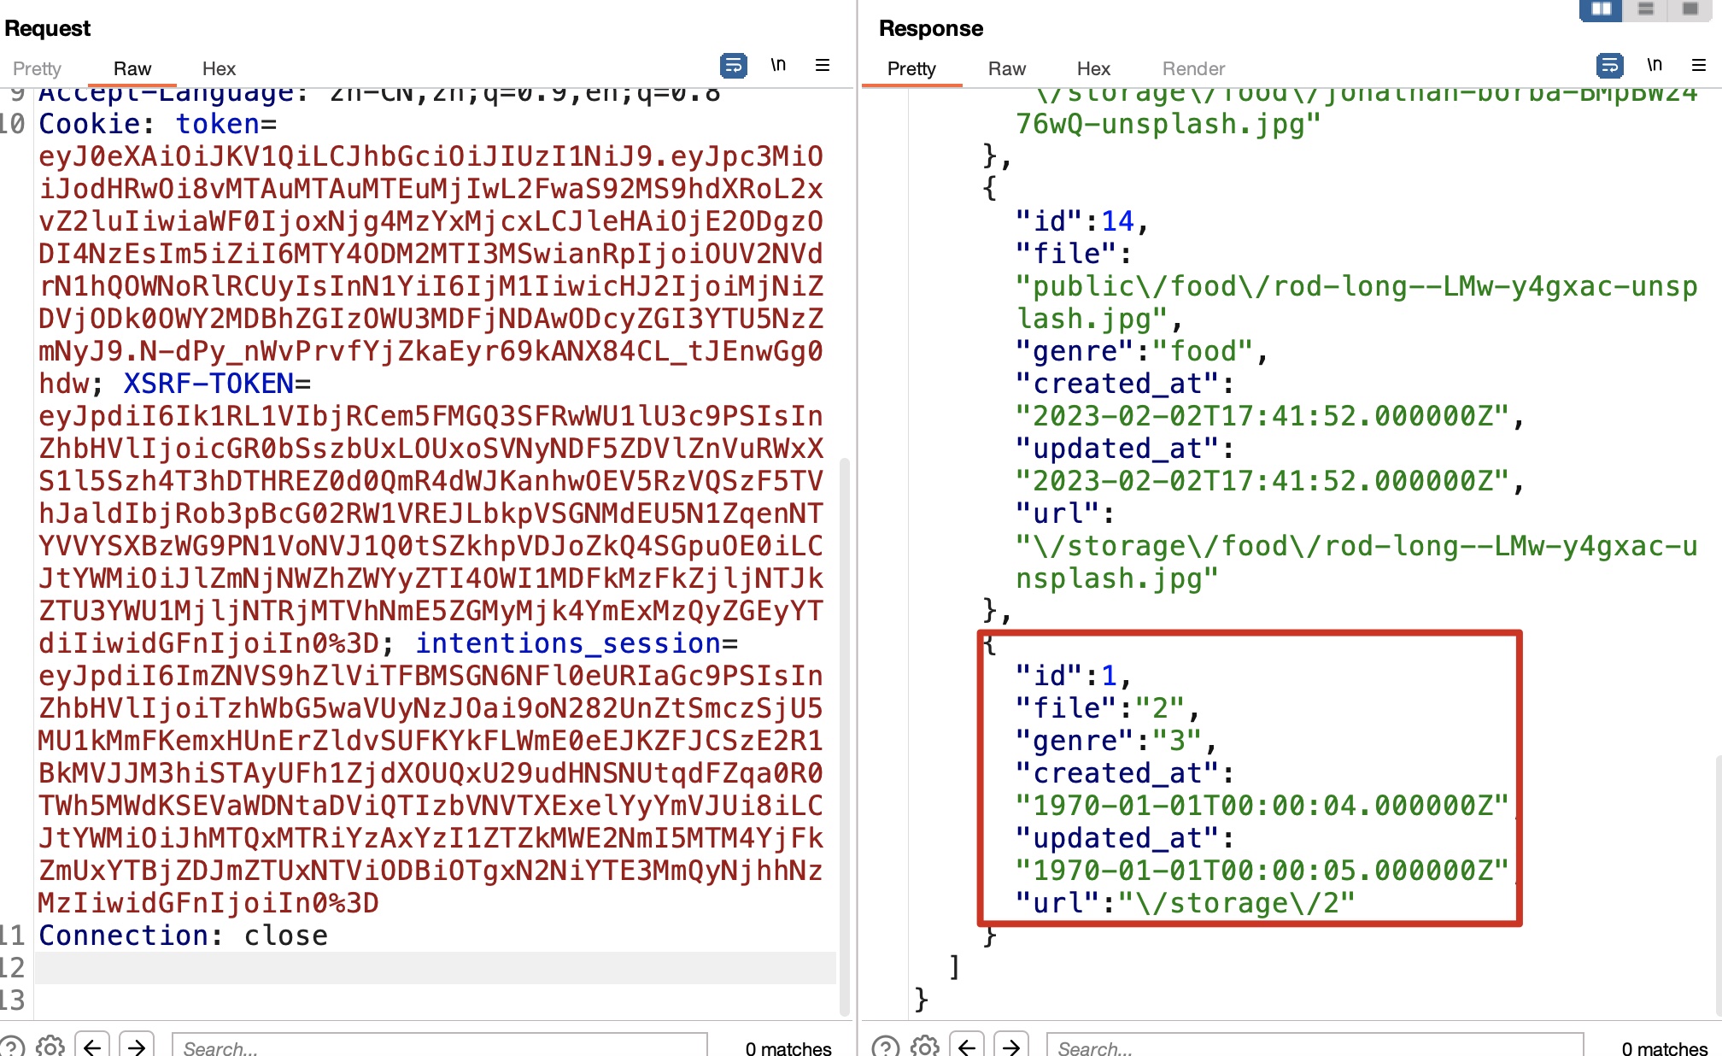
Task: Open the Response Render tab
Action: [1193, 68]
